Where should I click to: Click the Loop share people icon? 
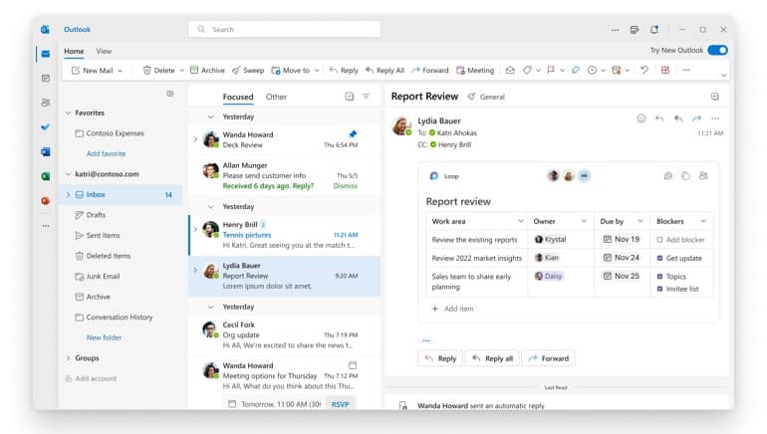(703, 176)
